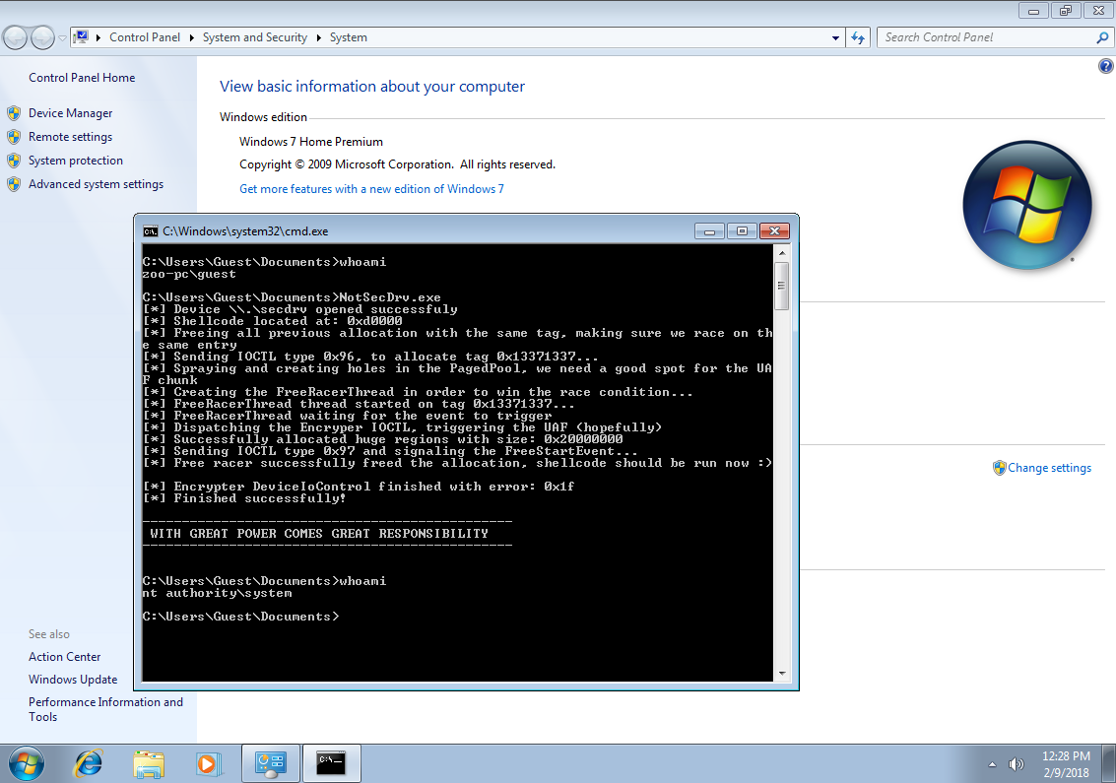Maximize the cmd.exe window
Image resolution: width=1116 pixels, height=783 pixels.
tap(742, 231)
